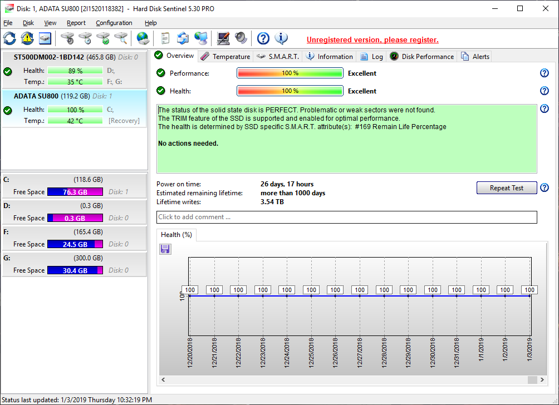Switch to the Disk Performance tab

(x=422, y=56)
